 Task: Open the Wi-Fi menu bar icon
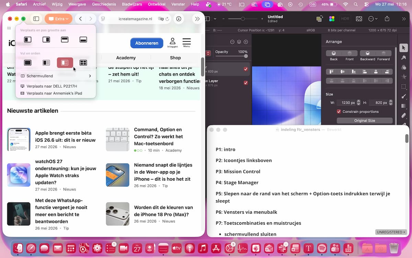(345, 4)
